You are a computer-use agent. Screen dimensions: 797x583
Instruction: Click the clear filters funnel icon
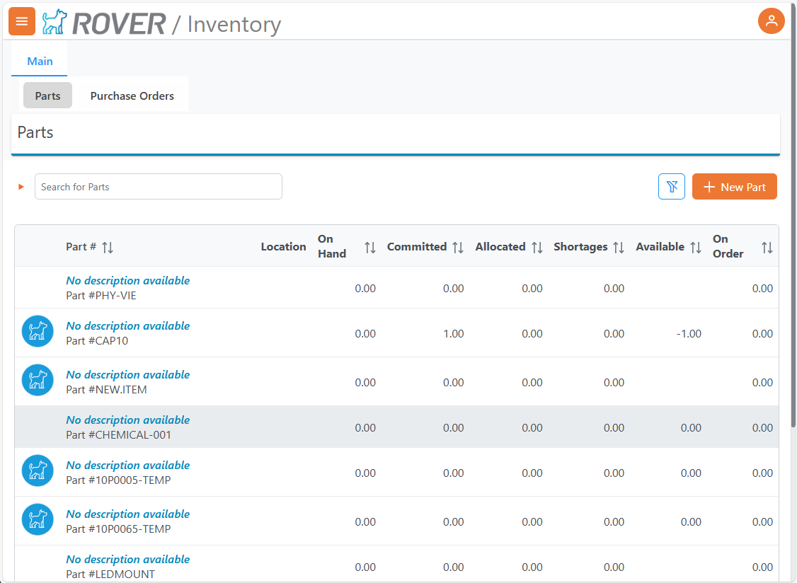(x=671, y=187)
